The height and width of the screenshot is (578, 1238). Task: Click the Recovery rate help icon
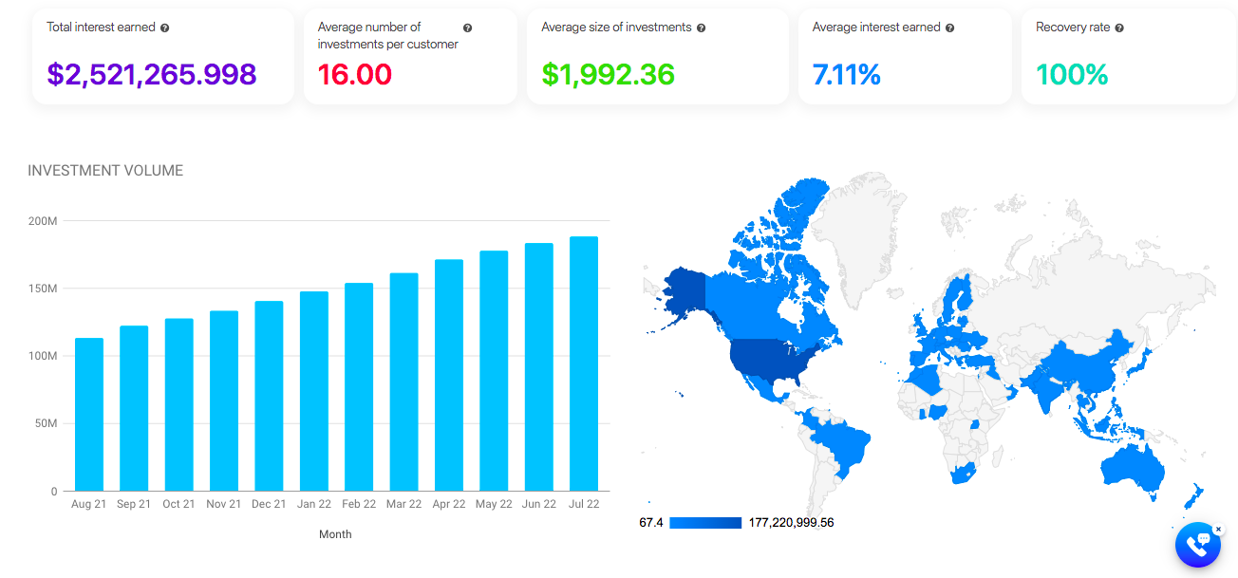pyautogui.click(x=1119, y=28)
